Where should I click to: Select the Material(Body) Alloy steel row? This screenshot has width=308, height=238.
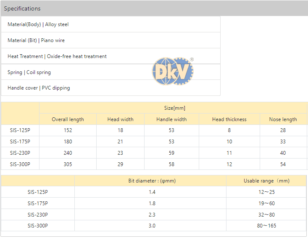click(38, 24)
